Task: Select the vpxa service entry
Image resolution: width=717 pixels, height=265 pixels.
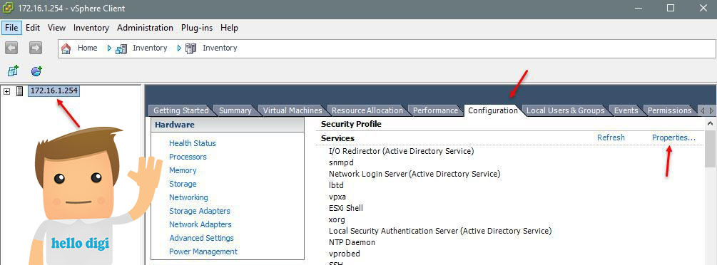Action: coord(337,197)
